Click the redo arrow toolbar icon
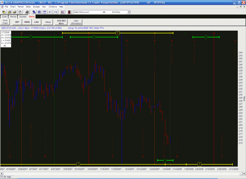Image resolution: width=246 pixels, height=179 pixels. [55, 12]
